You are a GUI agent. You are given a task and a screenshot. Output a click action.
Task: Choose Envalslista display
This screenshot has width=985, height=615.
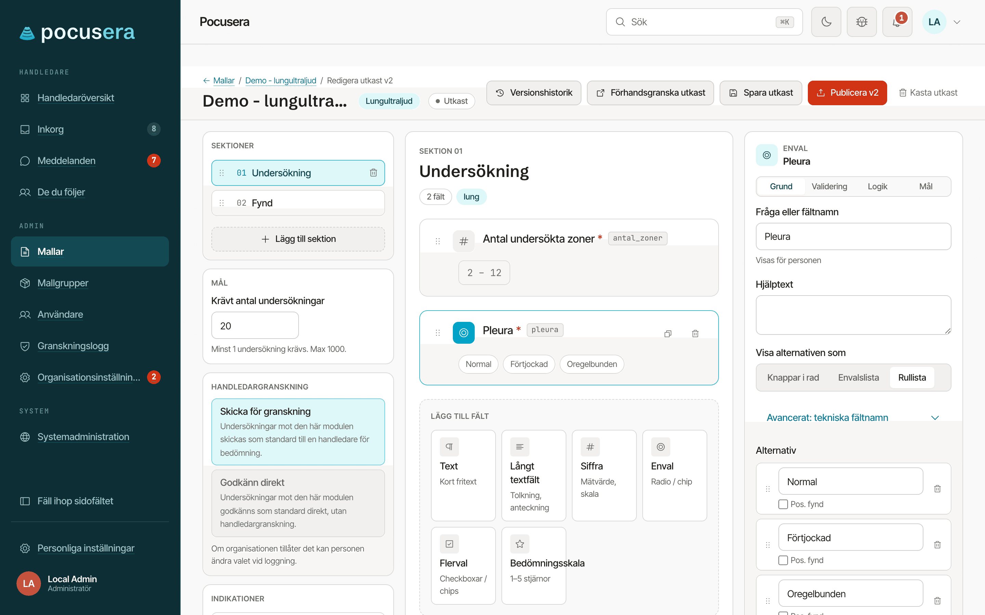858,378
